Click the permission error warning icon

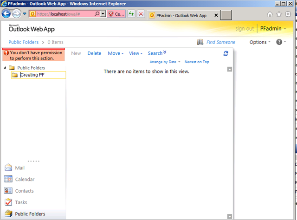pos(6,52)
